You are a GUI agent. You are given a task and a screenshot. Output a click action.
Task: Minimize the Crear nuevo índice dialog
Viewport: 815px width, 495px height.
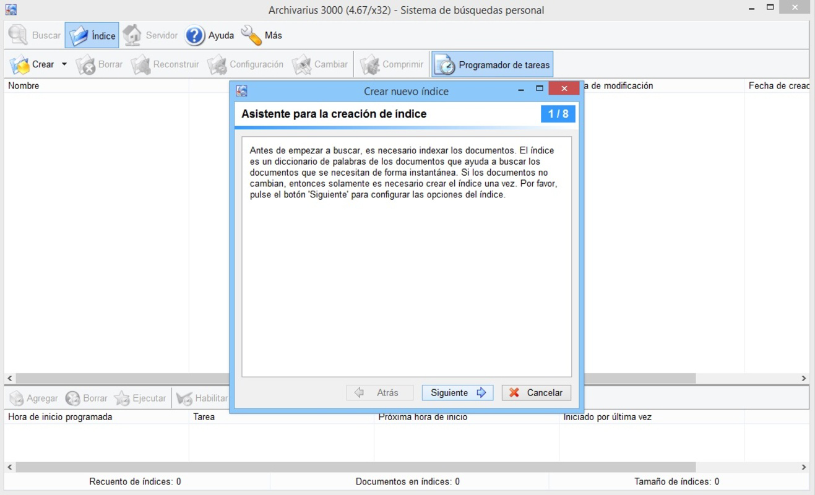pyautogui.click(x=522, y=89)
